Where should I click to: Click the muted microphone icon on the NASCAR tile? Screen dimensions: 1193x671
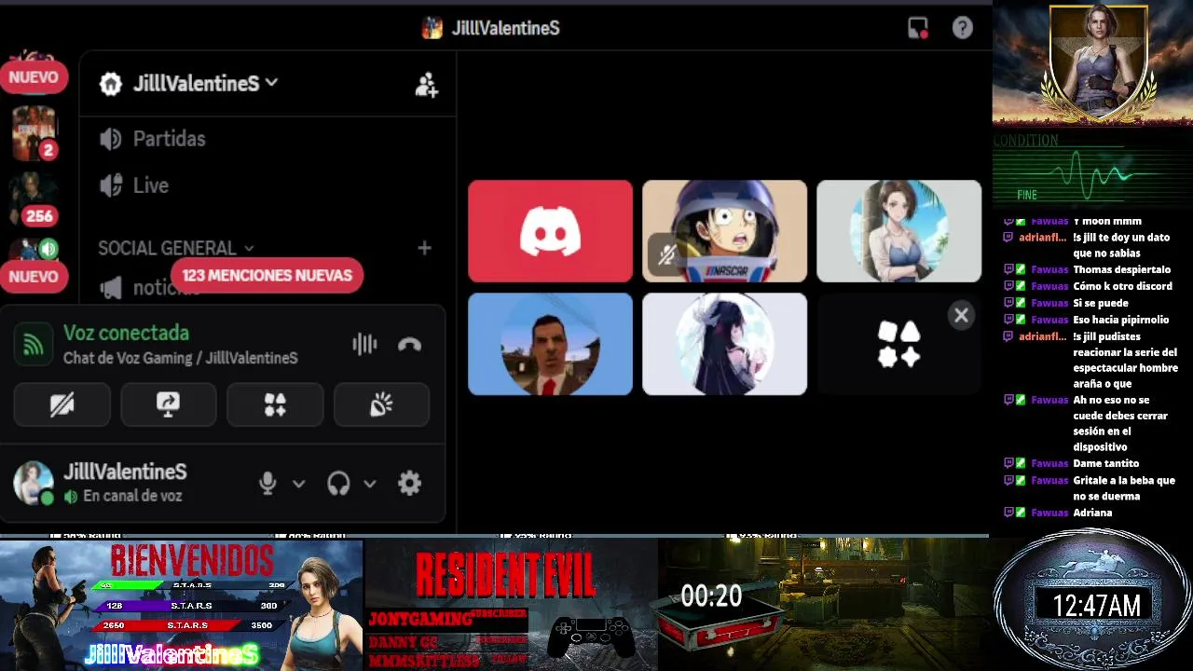pyautogui.click(x=666, y=254)
